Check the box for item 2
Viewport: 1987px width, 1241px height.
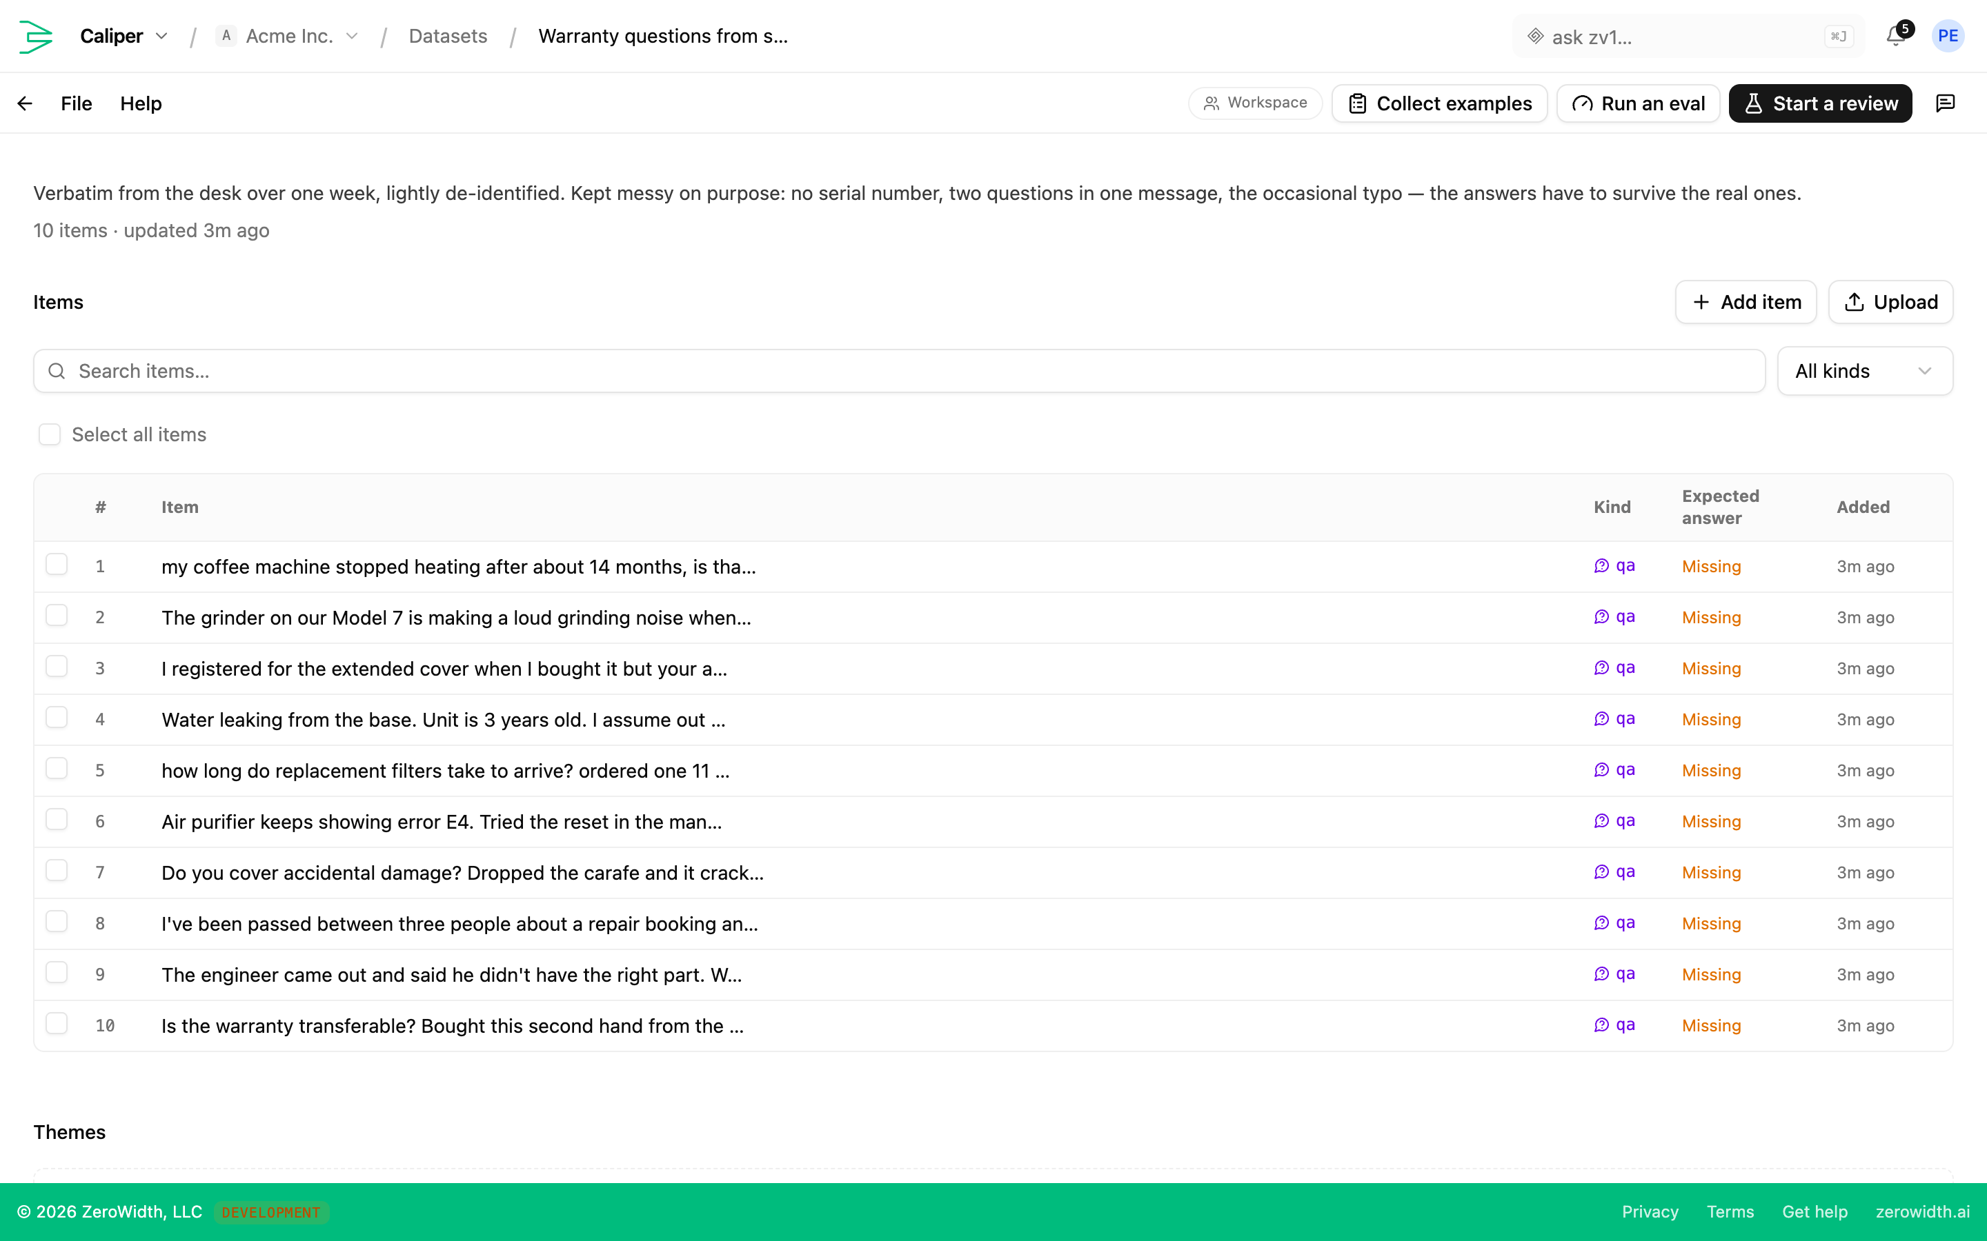(x=57, y=616)
